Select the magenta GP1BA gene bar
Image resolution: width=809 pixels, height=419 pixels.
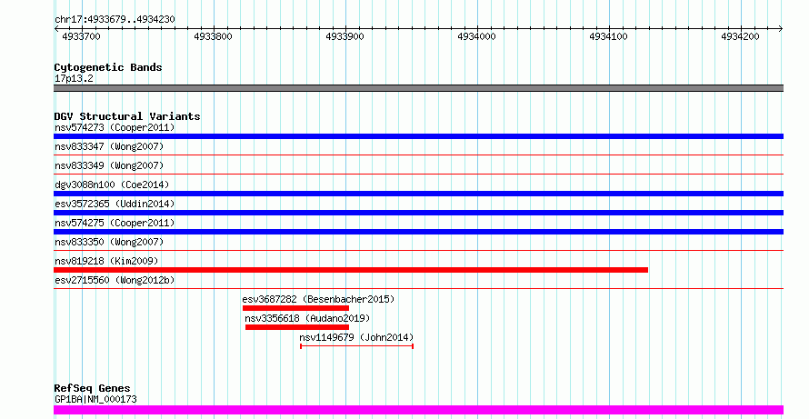(418, 410)
